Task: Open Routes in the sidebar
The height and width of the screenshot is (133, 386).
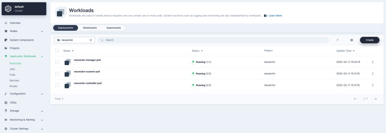Action: tap(13, 86)
